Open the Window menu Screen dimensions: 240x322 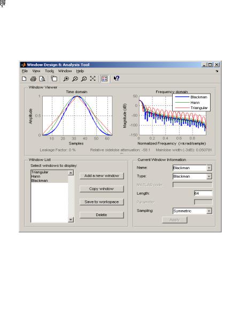(x=65, y=71)
